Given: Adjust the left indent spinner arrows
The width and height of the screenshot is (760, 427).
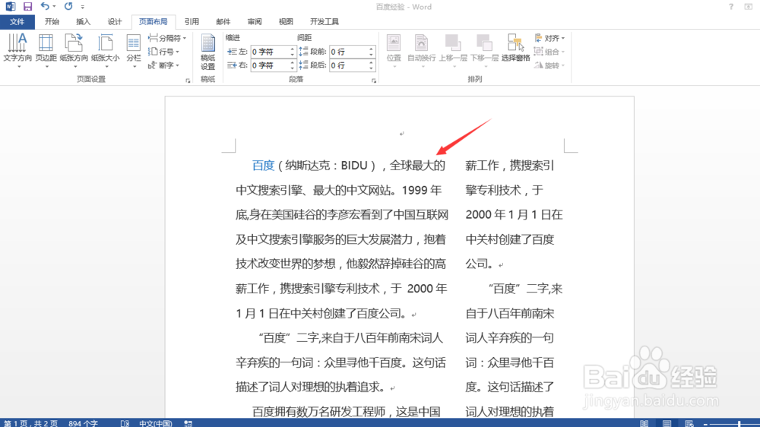Looking at the screenshot, I should pyautogui.click(x=293, y=52).
